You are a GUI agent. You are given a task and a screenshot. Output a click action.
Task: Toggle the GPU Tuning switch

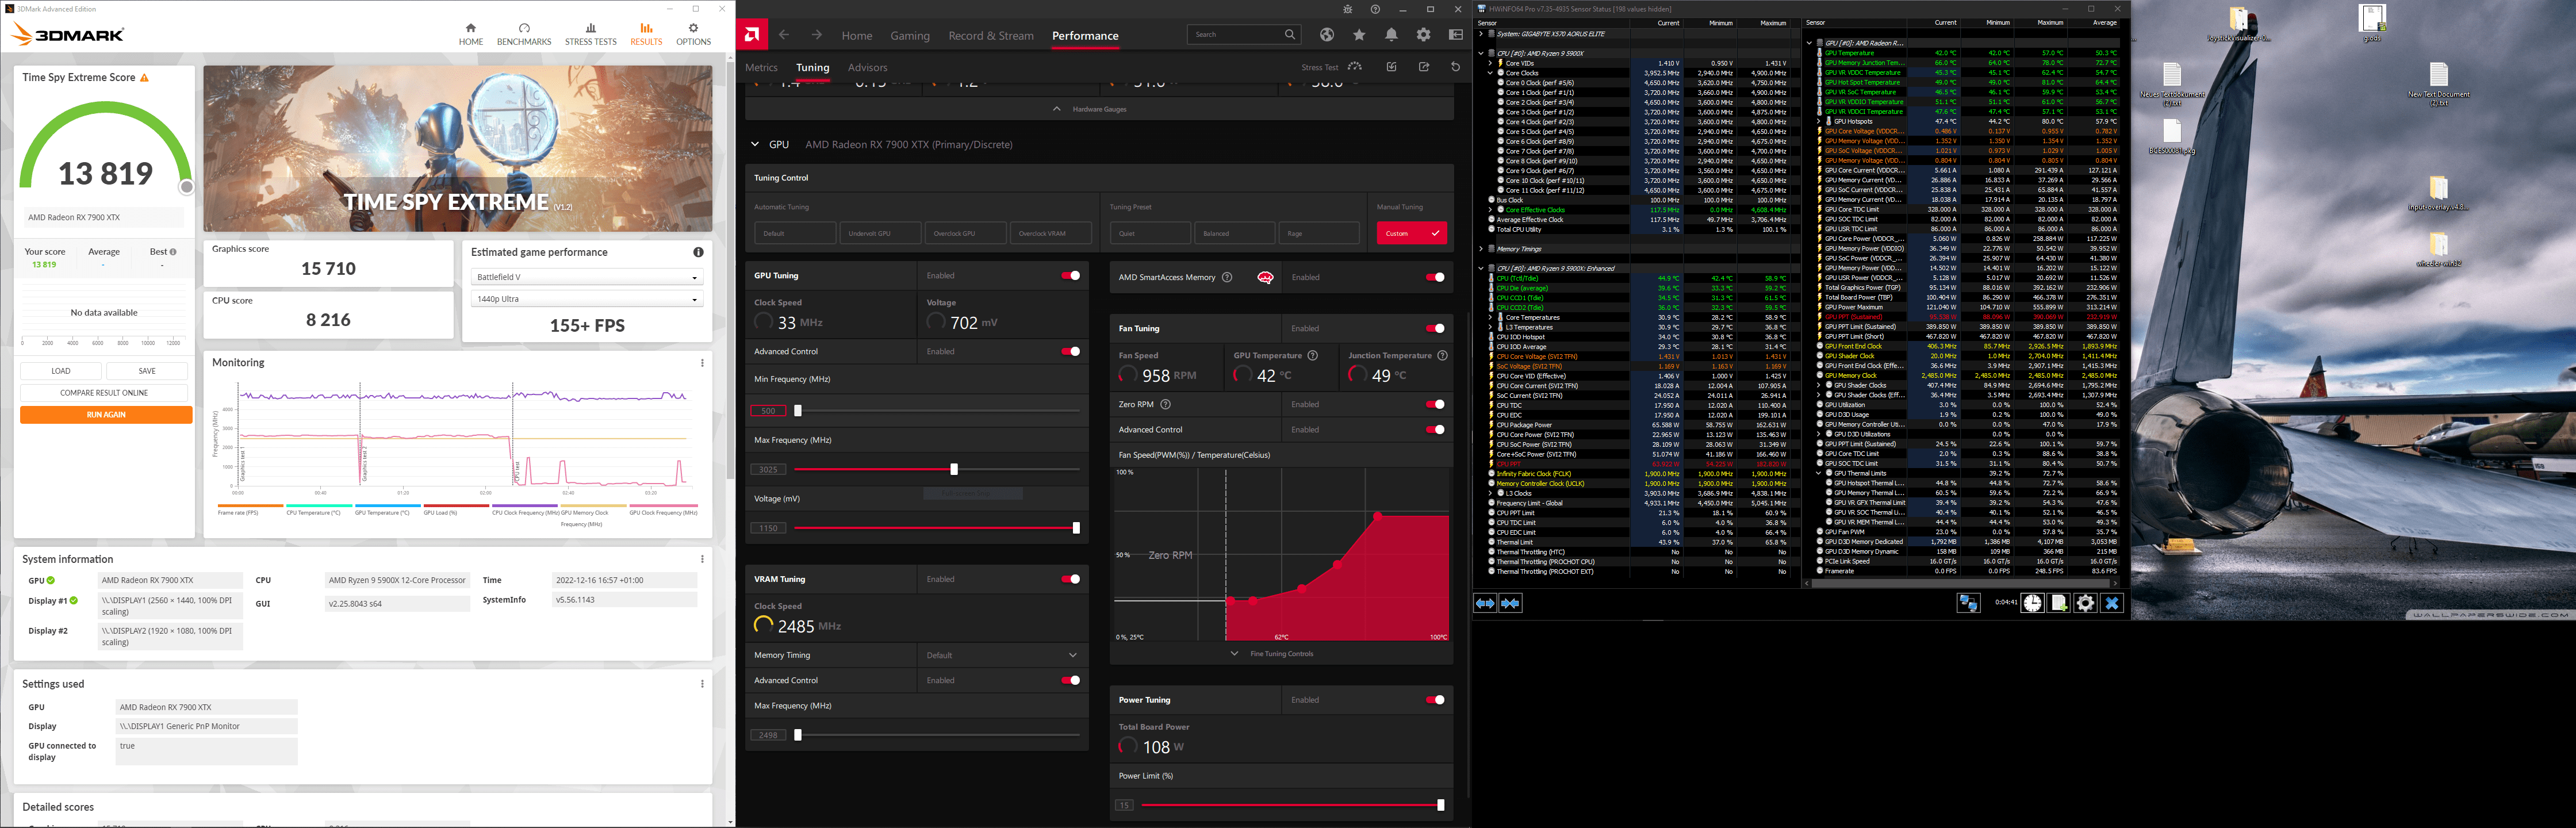[1071, 275]
